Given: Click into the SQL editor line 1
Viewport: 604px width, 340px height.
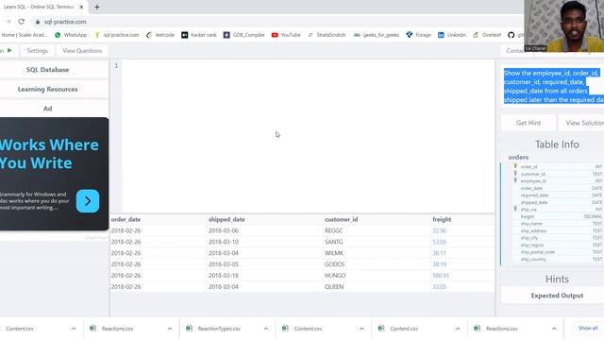Looking at the screenshot, I should [309, 66].
